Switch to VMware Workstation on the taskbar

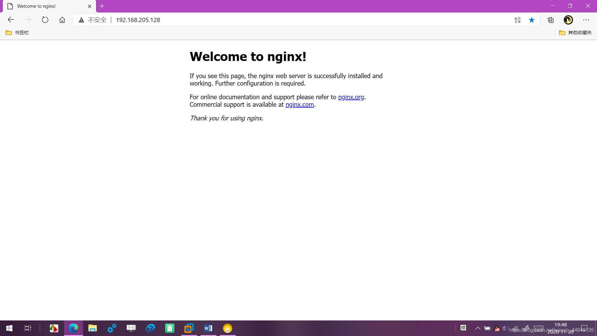click(189, 328)
